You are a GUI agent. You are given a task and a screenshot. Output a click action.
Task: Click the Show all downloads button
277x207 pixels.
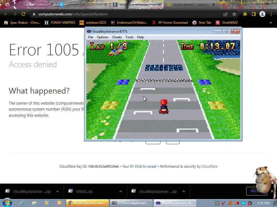pyautogui.click(x=256, y=191)
